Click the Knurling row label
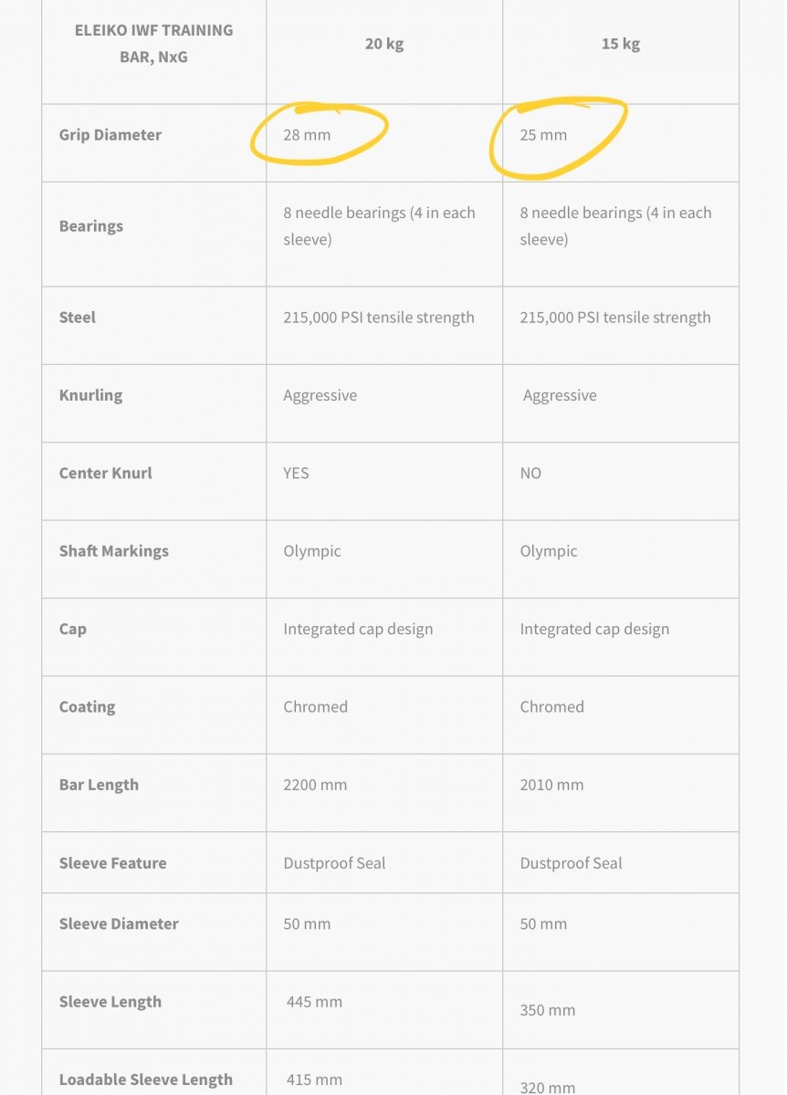 90,395
